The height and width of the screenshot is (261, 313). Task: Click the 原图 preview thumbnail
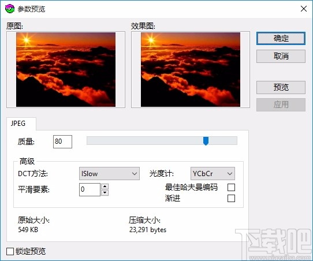[66, 69]
